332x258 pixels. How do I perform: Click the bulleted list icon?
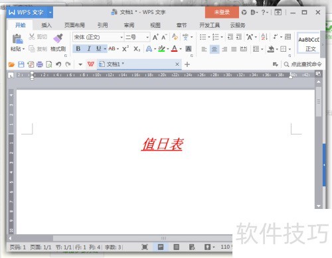[203, 37]
